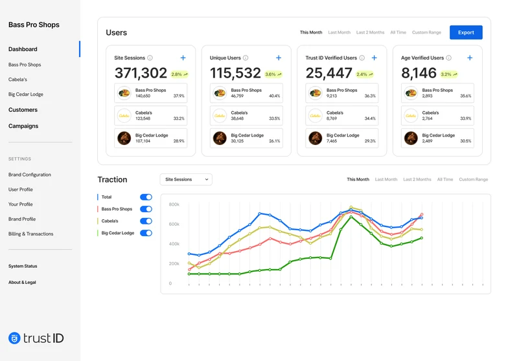508x361 pixels.
Task: Click the last blue Total data point on chart
Action: [x=422, y=217]
